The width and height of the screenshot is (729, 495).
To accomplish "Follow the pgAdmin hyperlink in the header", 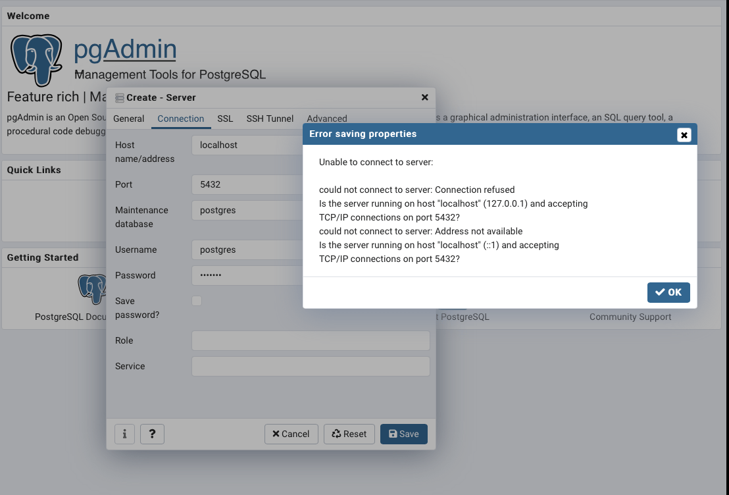I will click(125, 49).
